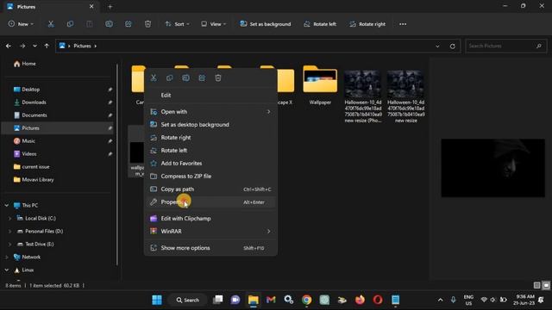Go forward with the forward arrow
The image size is (552, 310).
click(x=22, y=46)
